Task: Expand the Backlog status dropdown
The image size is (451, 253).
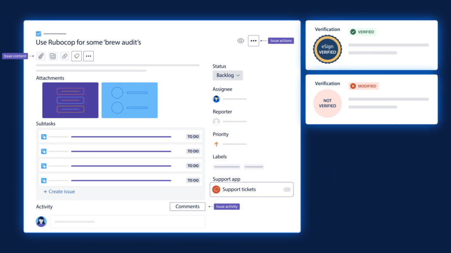Action: coord(228,75)
